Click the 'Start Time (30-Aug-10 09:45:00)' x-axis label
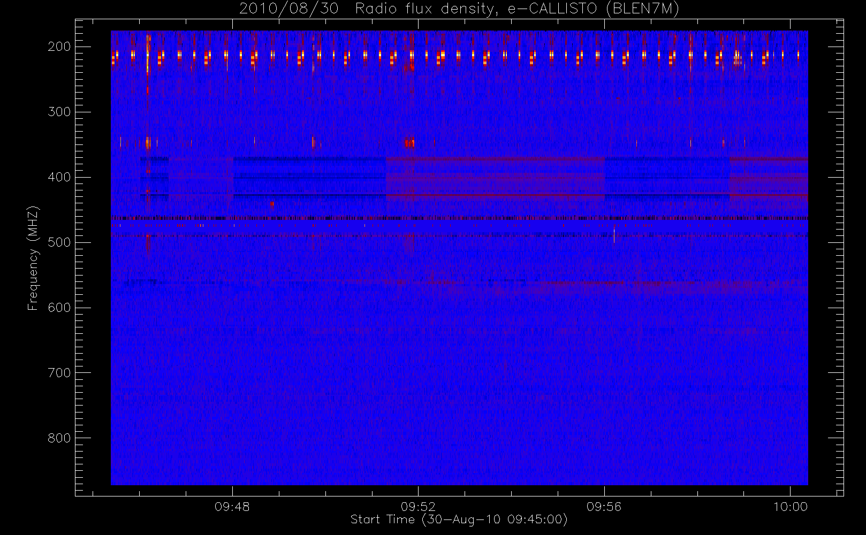 tap(459, 519)
